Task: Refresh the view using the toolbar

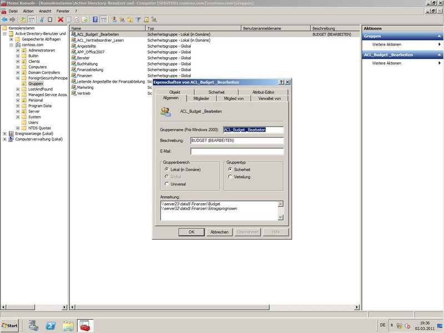Action: point(77,19)
